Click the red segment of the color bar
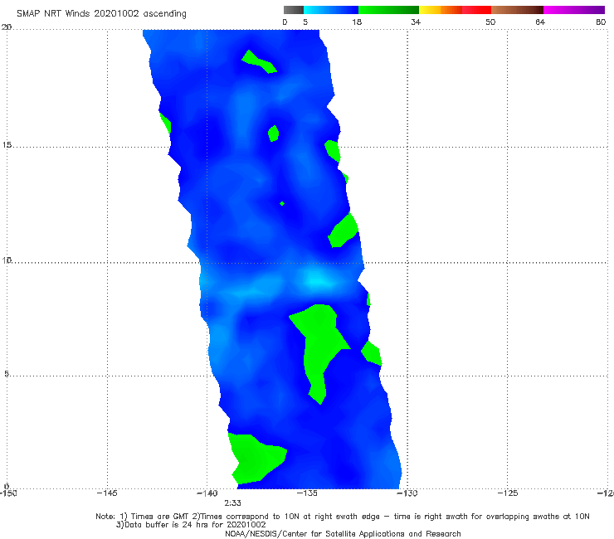The width and height of the screenshot is (614, 539). pos(476,10)
